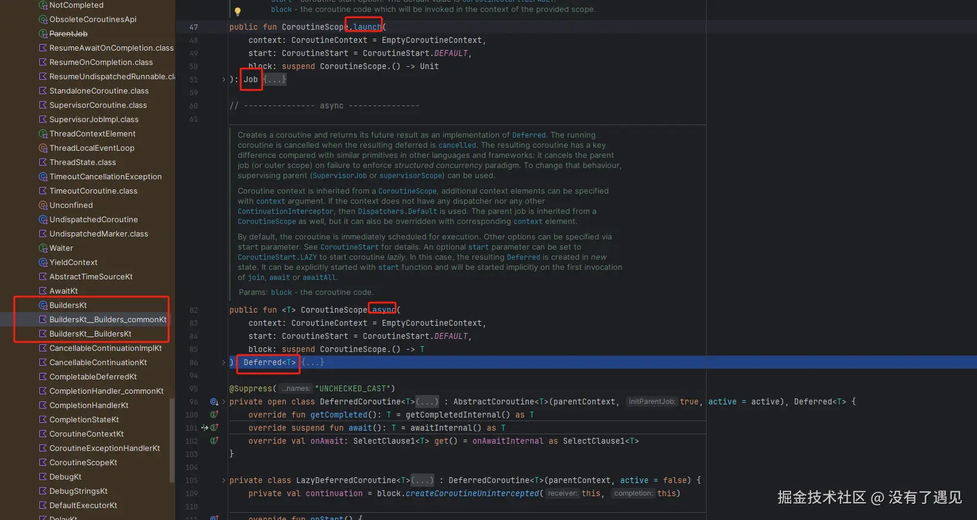Click the 'initParentJob:' inlay hint
Image resolution: width=977 pixels, height=520 pixels.
click(x=652, y=401)
